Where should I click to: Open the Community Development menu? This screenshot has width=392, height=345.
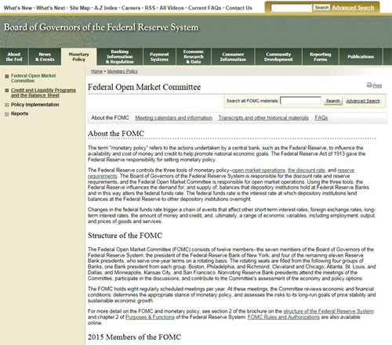point(278,57)
